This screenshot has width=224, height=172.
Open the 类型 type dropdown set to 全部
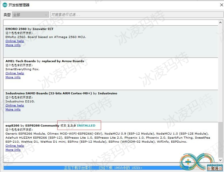pos(31,15)
